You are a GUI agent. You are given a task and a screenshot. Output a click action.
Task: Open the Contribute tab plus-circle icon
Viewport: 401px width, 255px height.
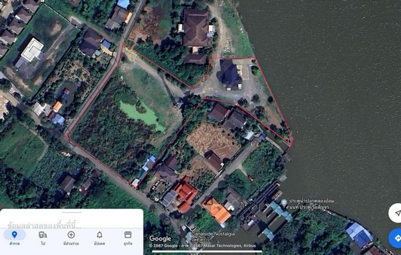[71, 237]
